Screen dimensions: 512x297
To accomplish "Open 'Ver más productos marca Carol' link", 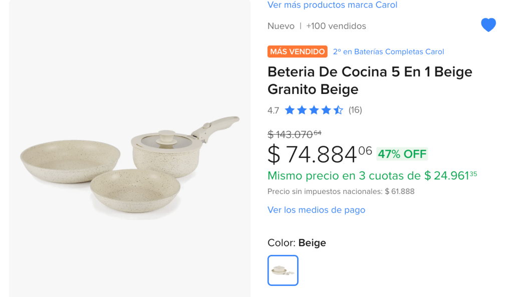I will tap(332, 5).
